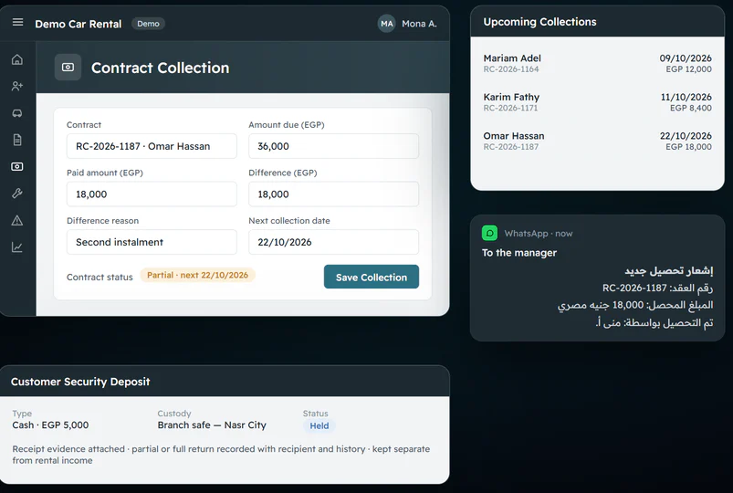Click the Next collection date field
Viewport: 733px width, 493px height.
pos(333,242)
